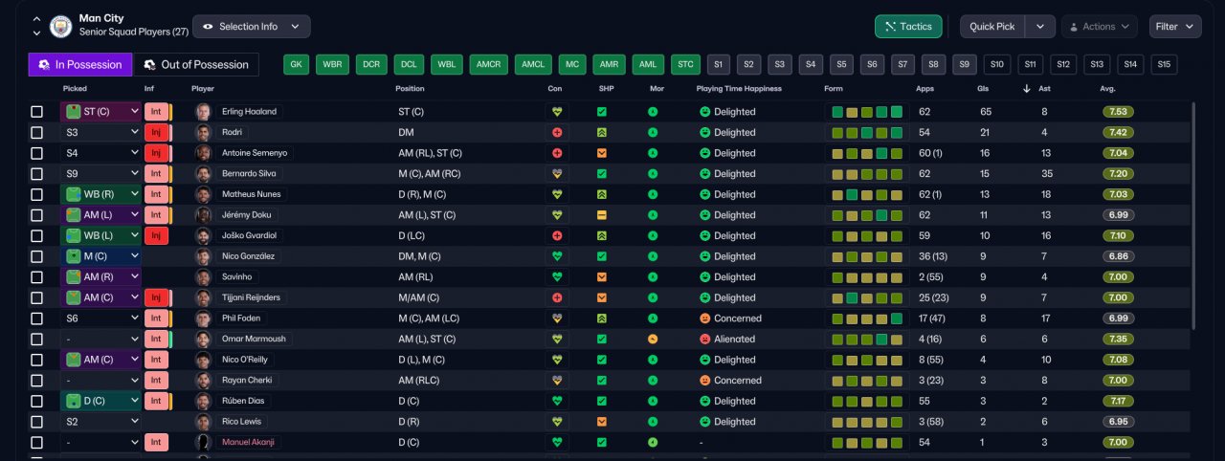Open the S3 picked-position dropdown for Rodri
The height and width of the screenshot is (461, 1225).
pos(101,132)
